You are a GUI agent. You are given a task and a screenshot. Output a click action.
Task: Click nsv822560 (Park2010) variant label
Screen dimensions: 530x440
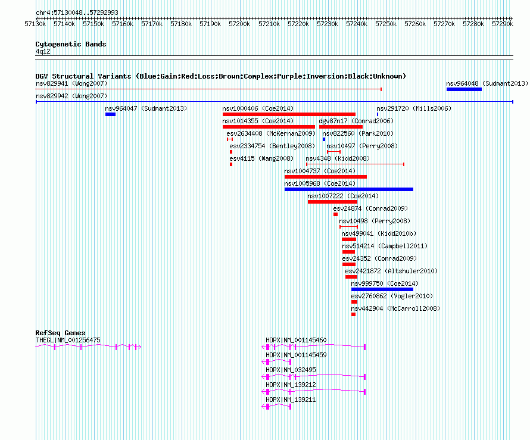click(358, 133)
